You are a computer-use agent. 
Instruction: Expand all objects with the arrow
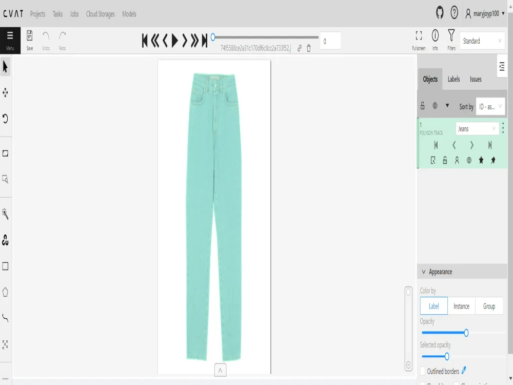click(x=447, y=105)
